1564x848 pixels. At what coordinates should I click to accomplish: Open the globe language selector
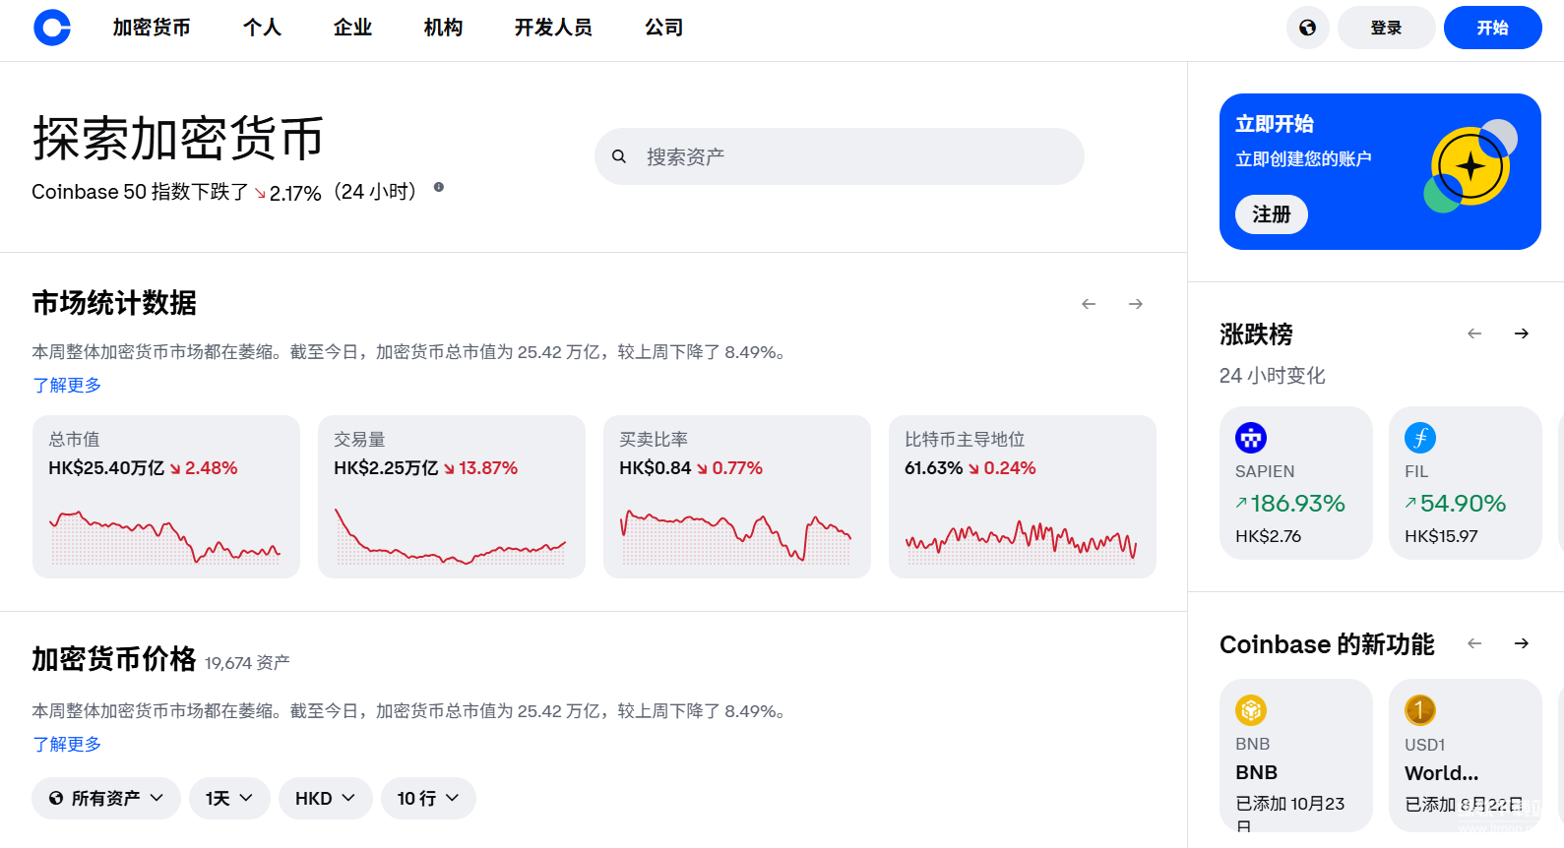(x=1307, y=28)
